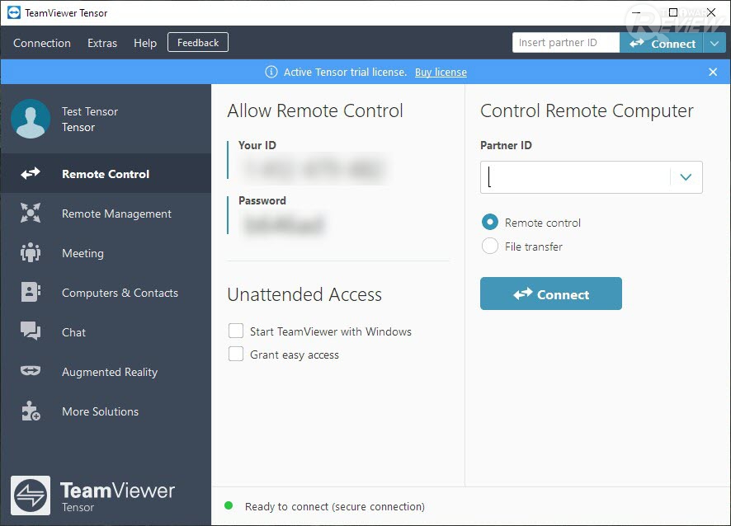Follow the Buy license link
731x526 pixels.
[x=441, y=73]
